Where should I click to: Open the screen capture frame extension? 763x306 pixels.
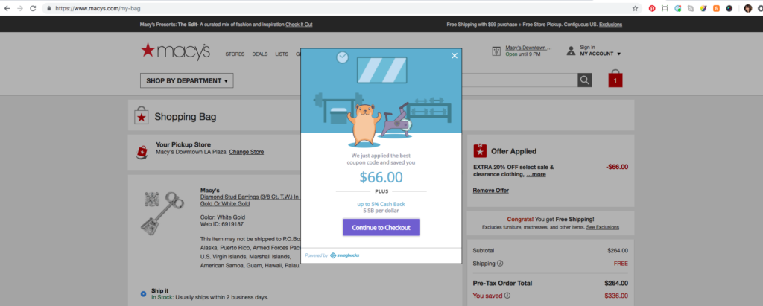[x=665, y=8]
